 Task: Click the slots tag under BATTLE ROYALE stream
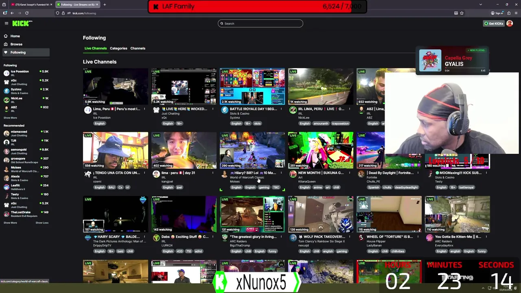(257, 124)
